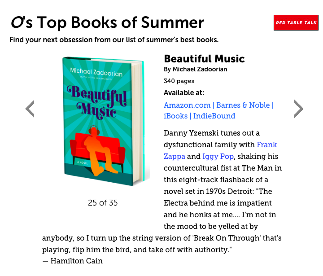Screen dimensions: 323x276
Task: Follow the iBooks store link
Action: click(x=175, y=116)
